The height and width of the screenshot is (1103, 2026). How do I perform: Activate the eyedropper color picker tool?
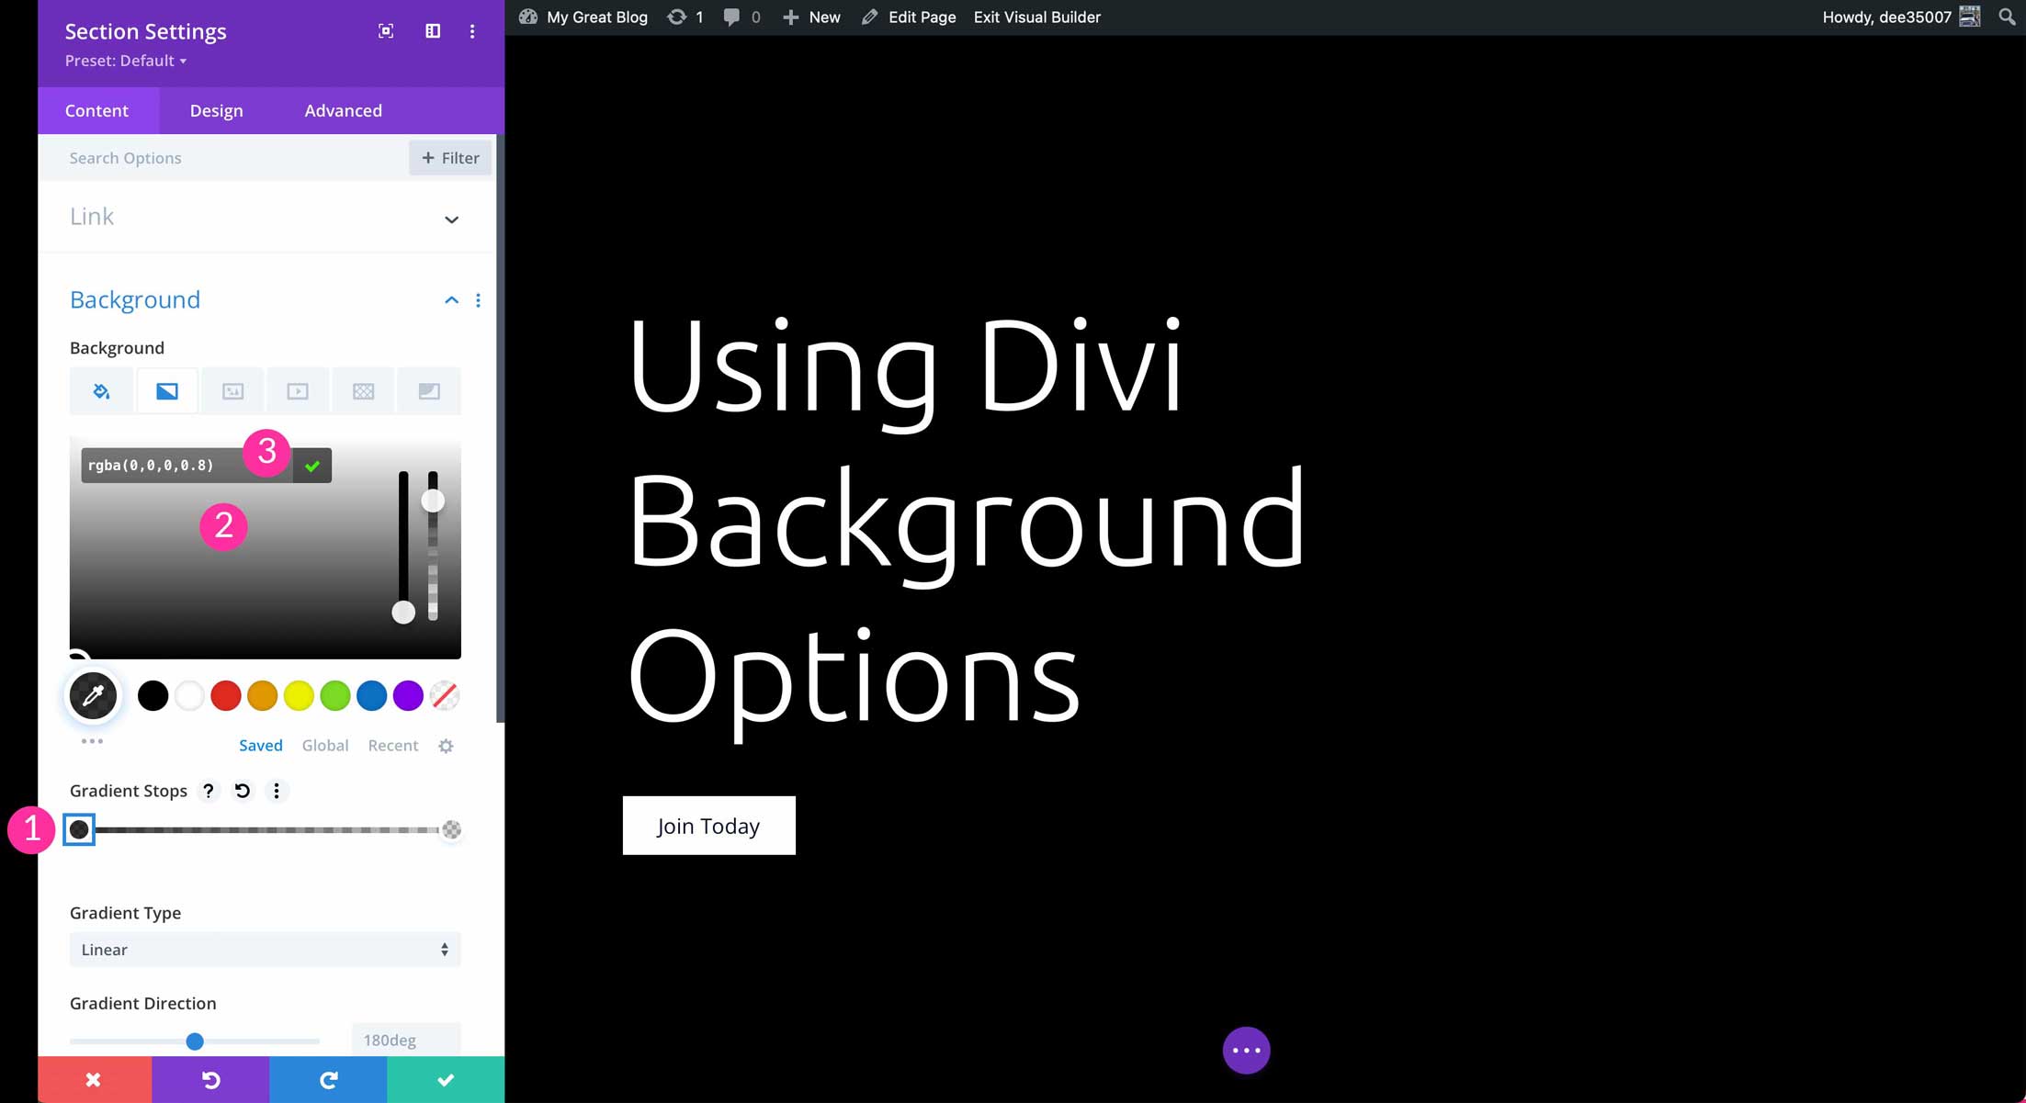click(x=92, y=695)
